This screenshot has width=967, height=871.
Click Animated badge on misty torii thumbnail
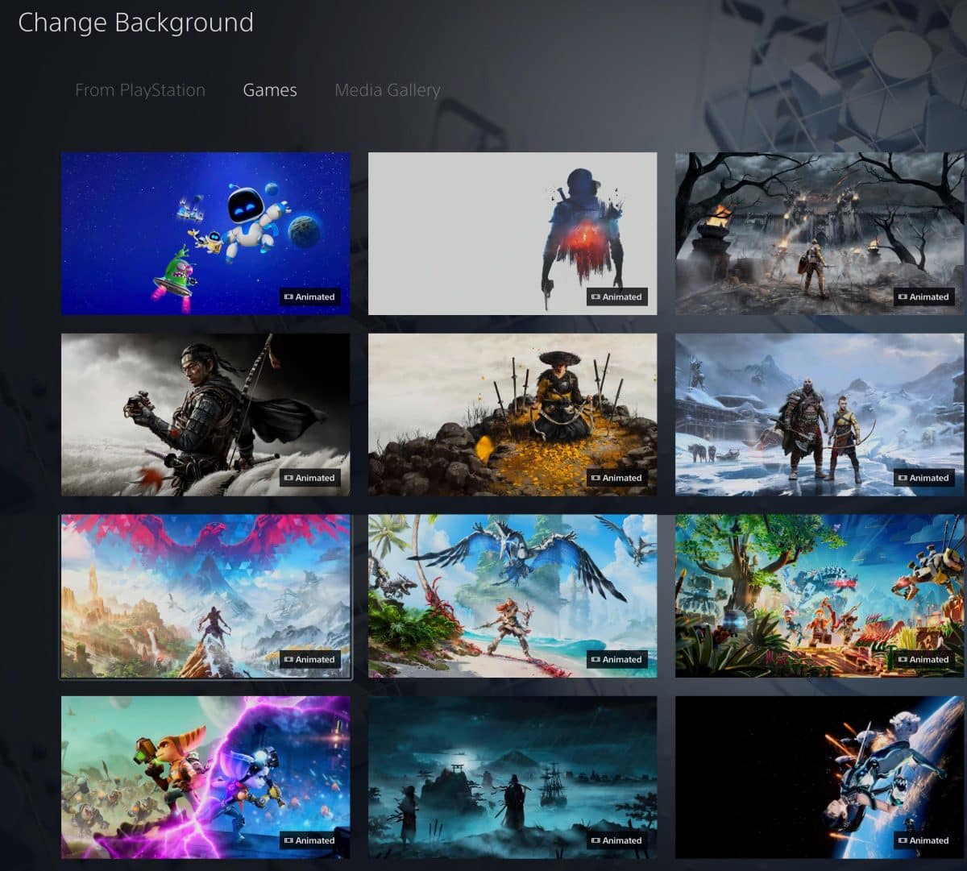(x=616, y=840)
